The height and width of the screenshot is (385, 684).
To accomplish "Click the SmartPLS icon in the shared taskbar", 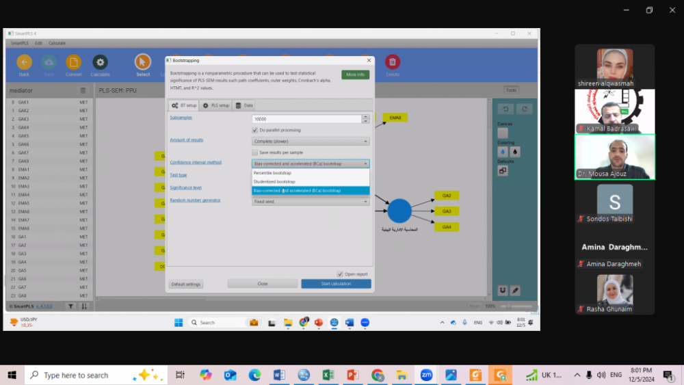I will (x=334, y=323).
